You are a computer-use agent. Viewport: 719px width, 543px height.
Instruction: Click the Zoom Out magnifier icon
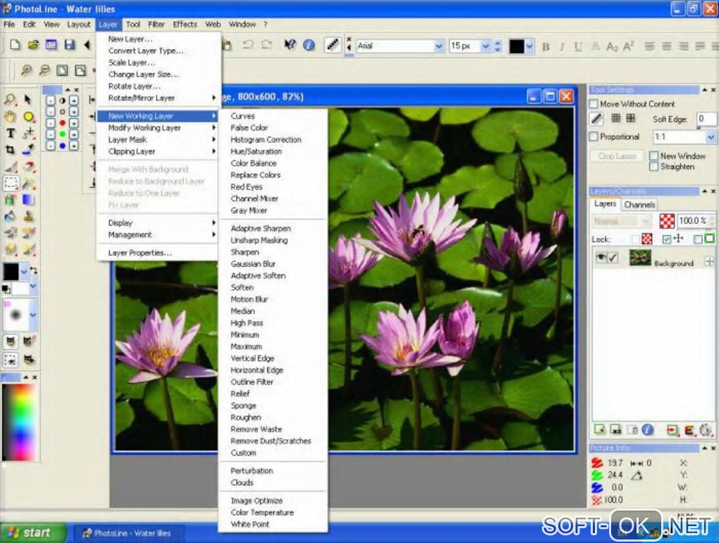(x=44, y=70)
